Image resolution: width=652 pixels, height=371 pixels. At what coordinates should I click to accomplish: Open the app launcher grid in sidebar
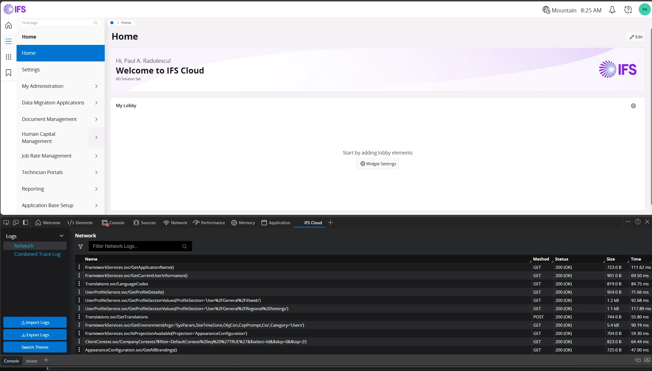8,57
